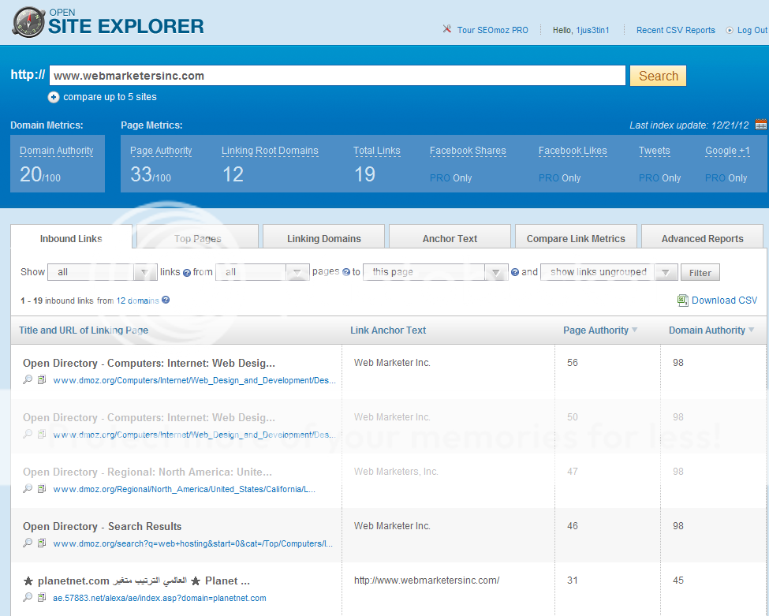Open the 'show links ungrouped' dropdown
The image size is (769, 616).
pyautogui.click(x=608, y=272)
